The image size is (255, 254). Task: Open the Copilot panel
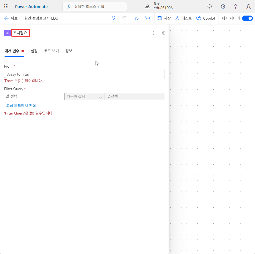tap(206, 18)
